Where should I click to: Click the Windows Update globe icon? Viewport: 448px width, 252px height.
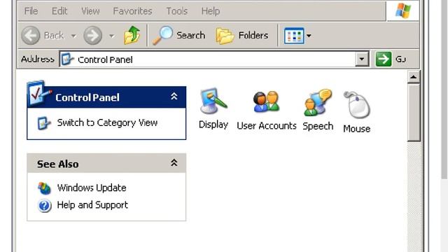coord(44,188)
